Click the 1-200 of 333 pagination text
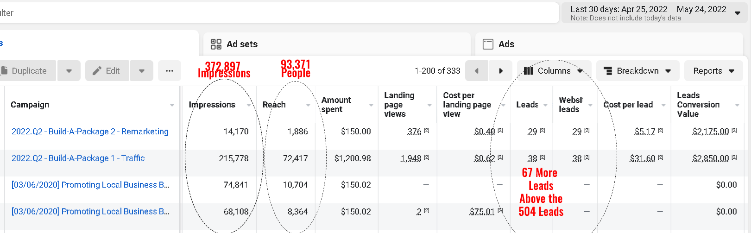This screenshot has width=751, height=233. (437, 71)
